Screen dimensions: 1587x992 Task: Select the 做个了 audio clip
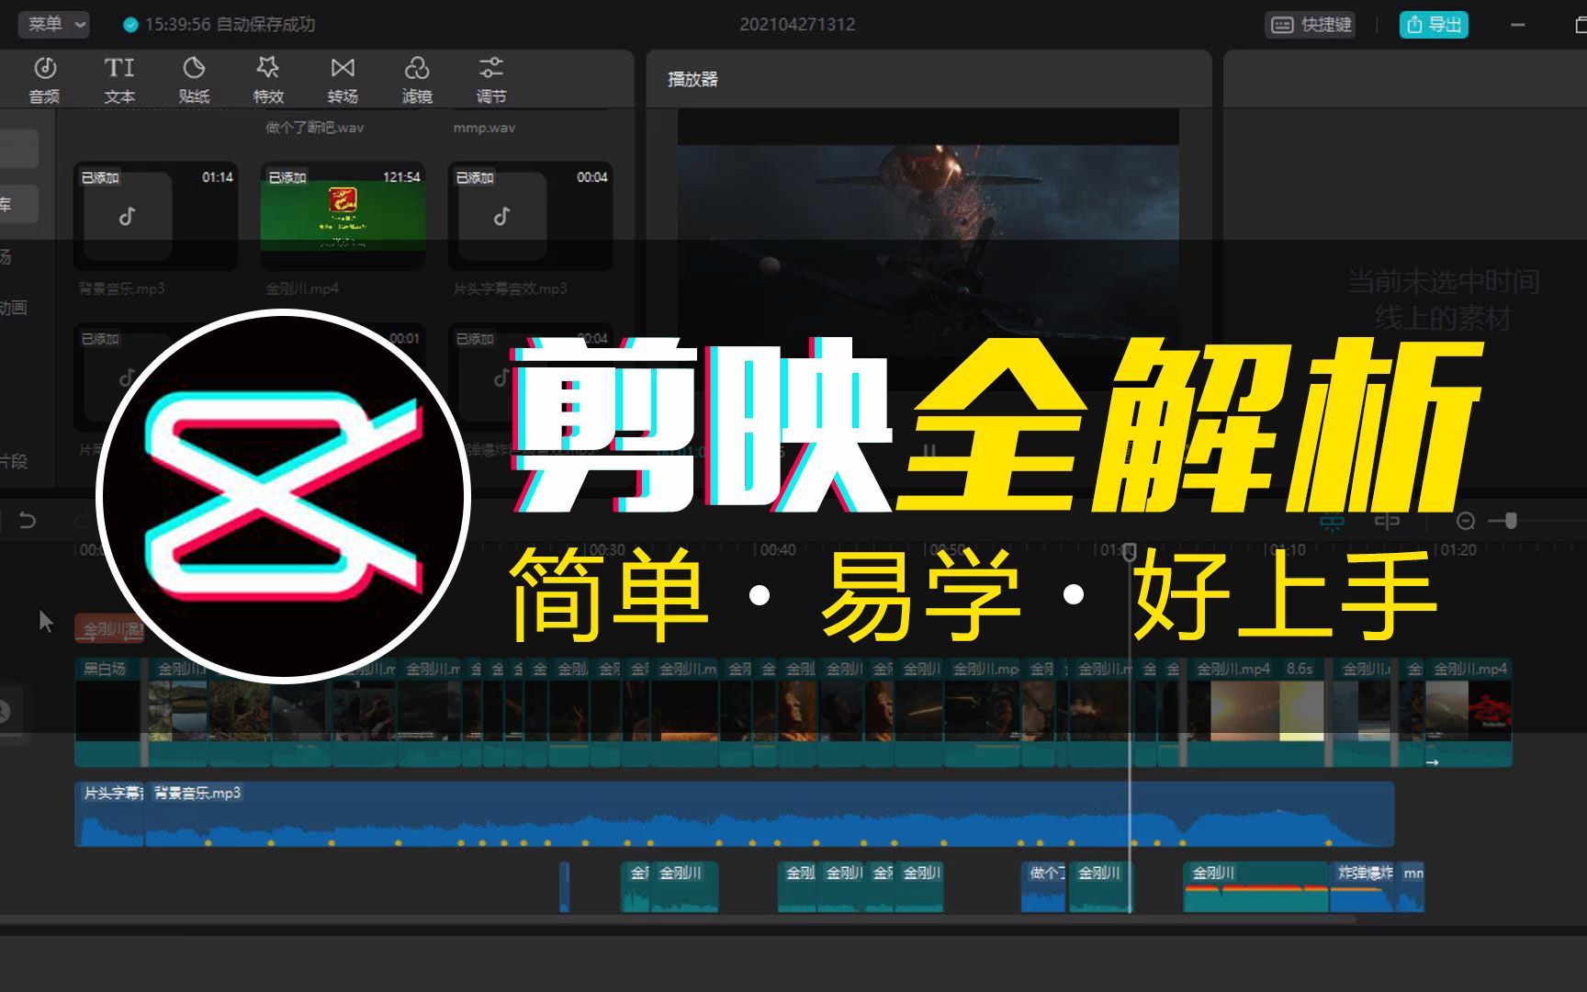[1043, 886]
